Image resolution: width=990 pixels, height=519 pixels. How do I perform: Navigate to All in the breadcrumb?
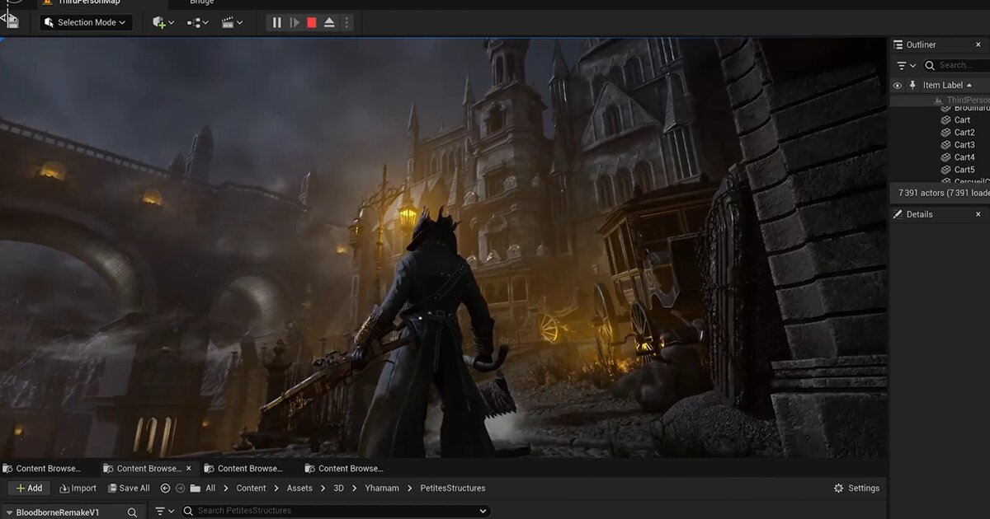click(210, 489)
